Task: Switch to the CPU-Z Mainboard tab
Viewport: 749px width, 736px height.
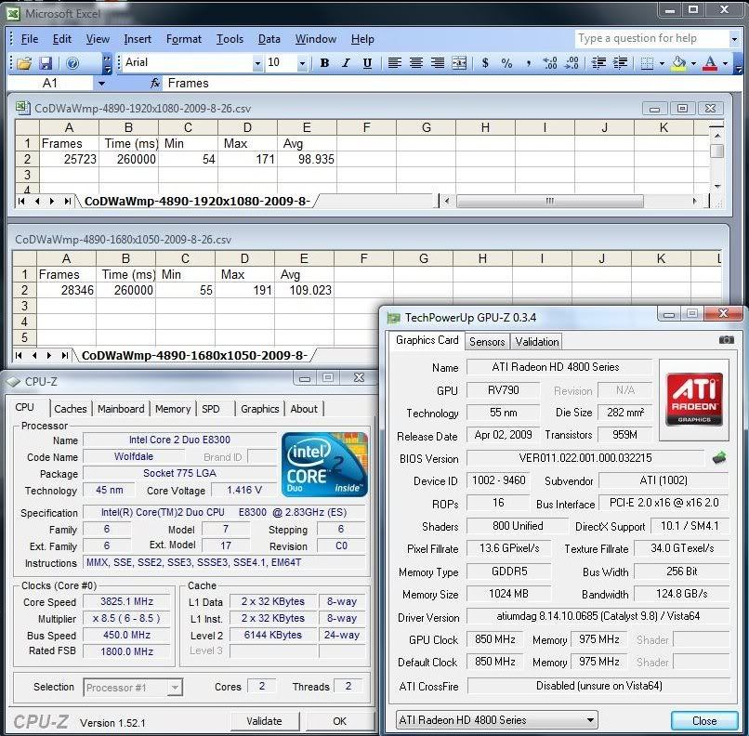Action: [121, 409]
